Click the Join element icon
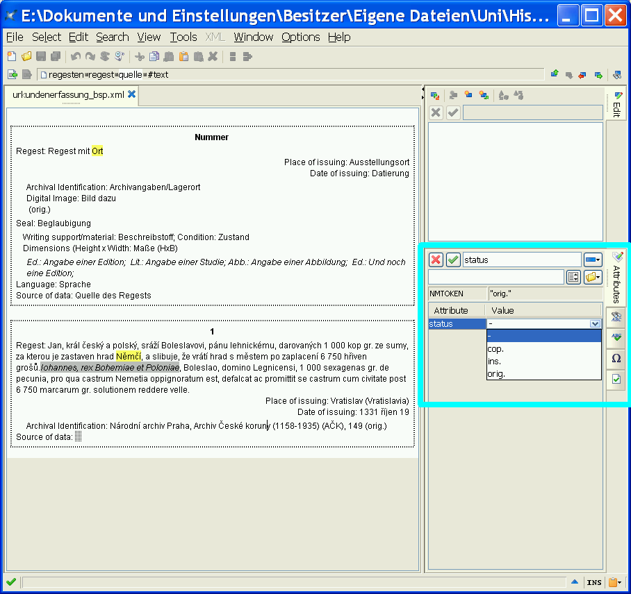 click(x=247, y=57)
